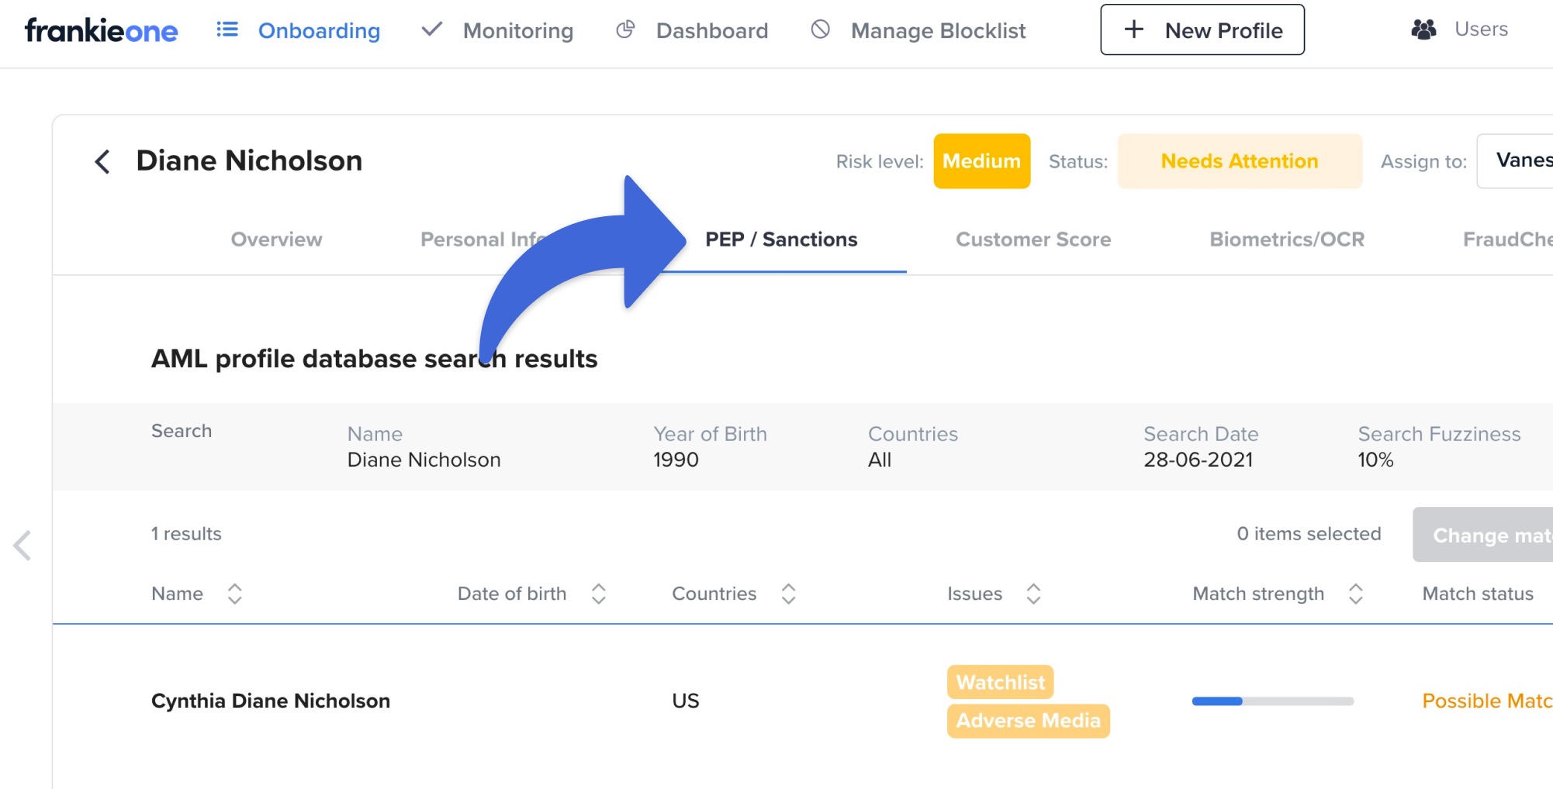Click the Monitoring checkmark icon
This screenshot has width=1553, height=789.
pos(431,29)
